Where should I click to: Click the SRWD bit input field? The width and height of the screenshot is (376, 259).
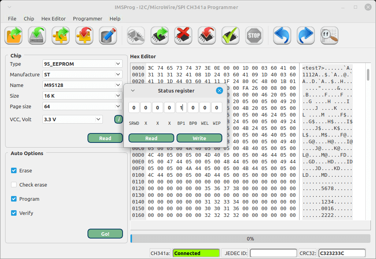(134, 107)
